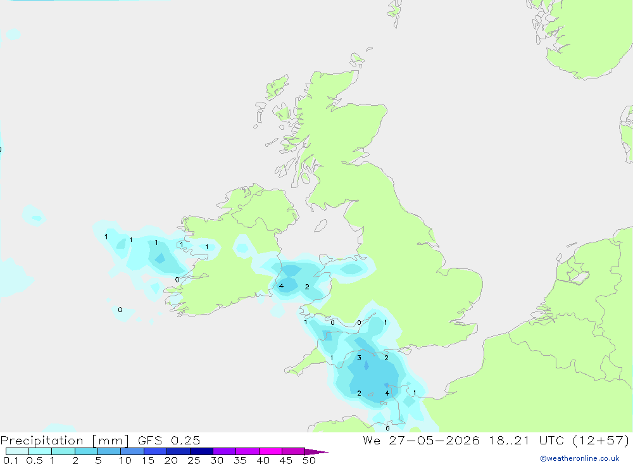
Task: Click the 'GFS 0.25' model label
Action: click(x=169, y=441)
